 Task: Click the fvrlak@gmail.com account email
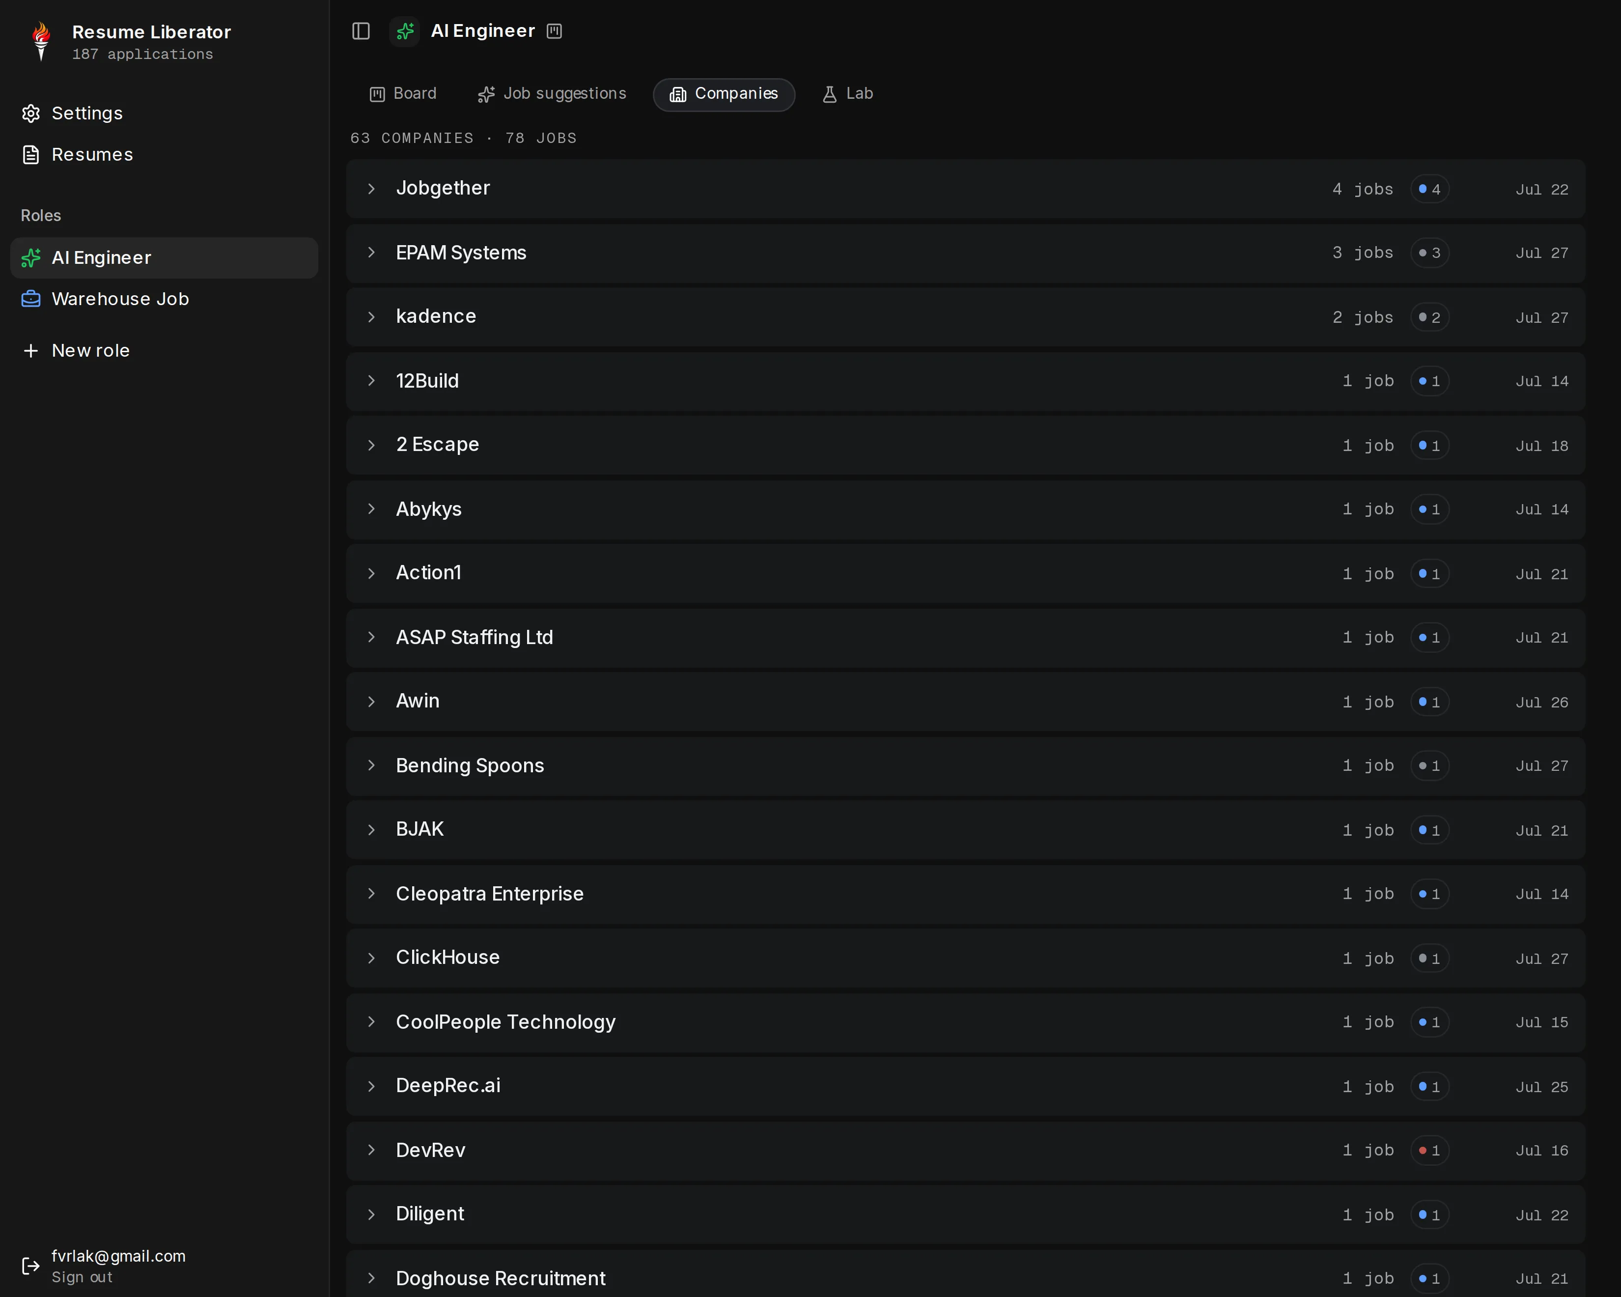click(119, 1256)
